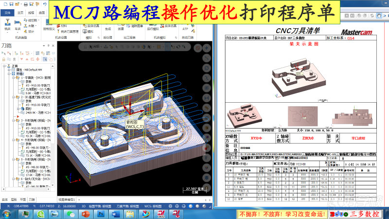Switch to the 主页 ribbon tab

(20, 13)
